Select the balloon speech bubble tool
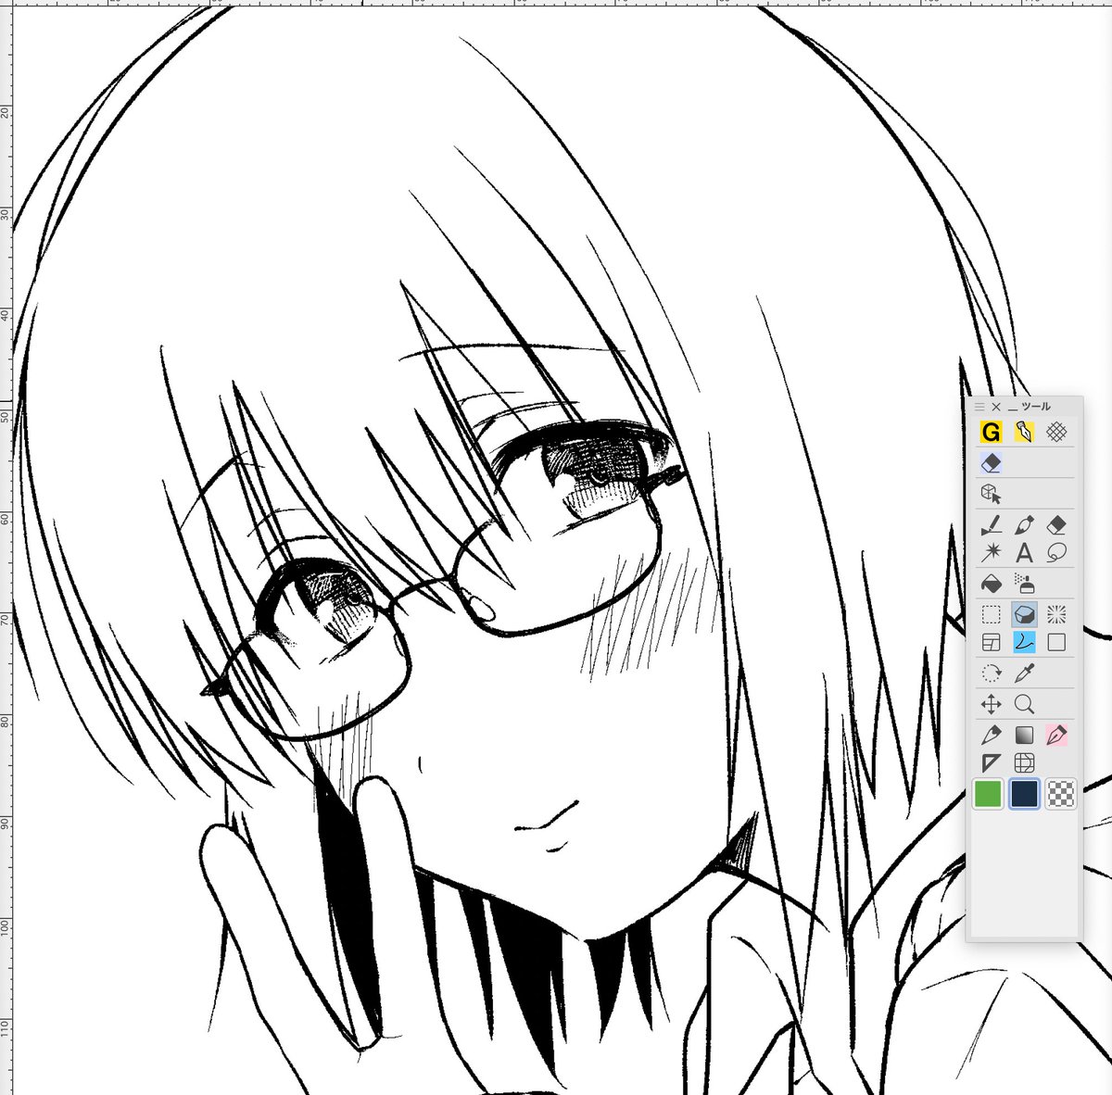 1056,553
